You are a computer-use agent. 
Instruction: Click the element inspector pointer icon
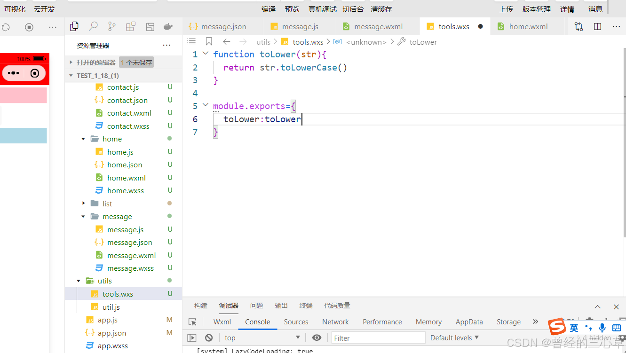point(192,322)
